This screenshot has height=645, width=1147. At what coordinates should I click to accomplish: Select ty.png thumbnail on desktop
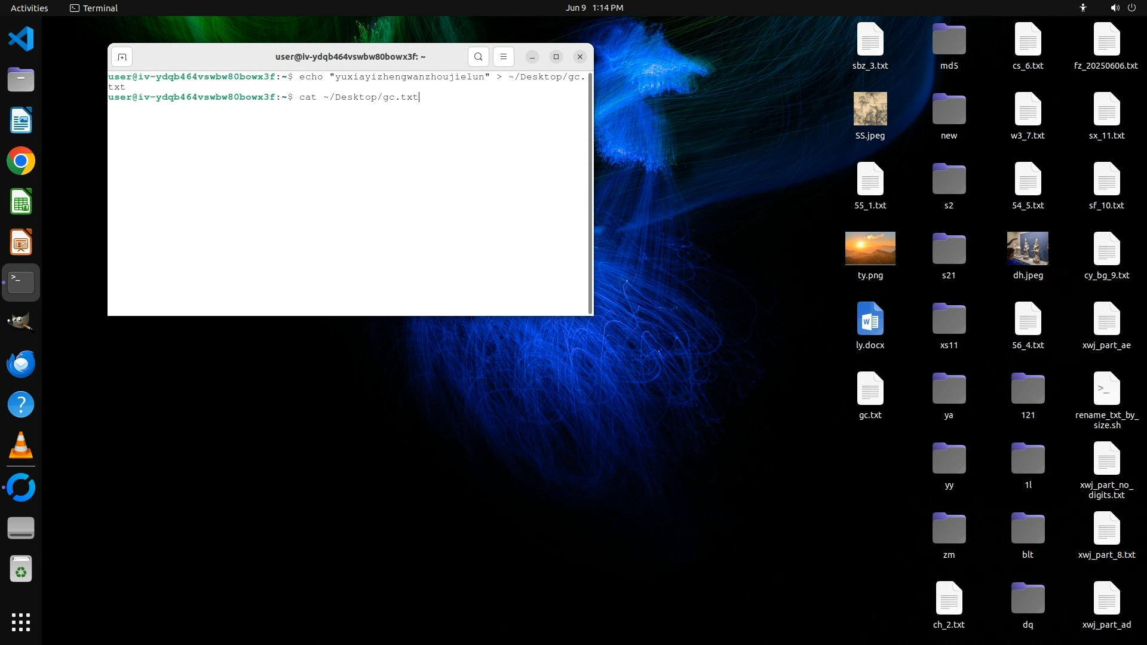coord(870,248)
